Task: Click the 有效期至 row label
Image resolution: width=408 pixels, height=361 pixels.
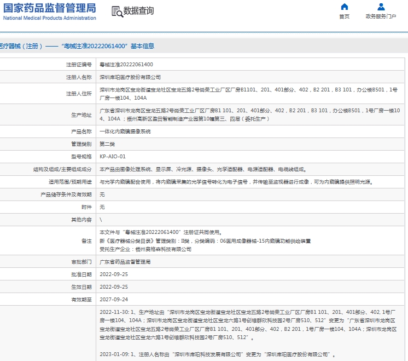Action: (81, 300)
